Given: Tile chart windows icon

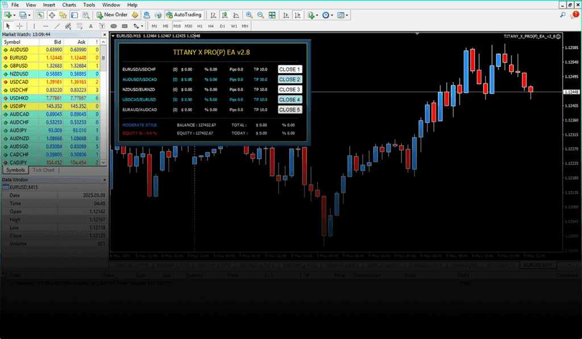Looking at the screenshot, I should 272,15.
